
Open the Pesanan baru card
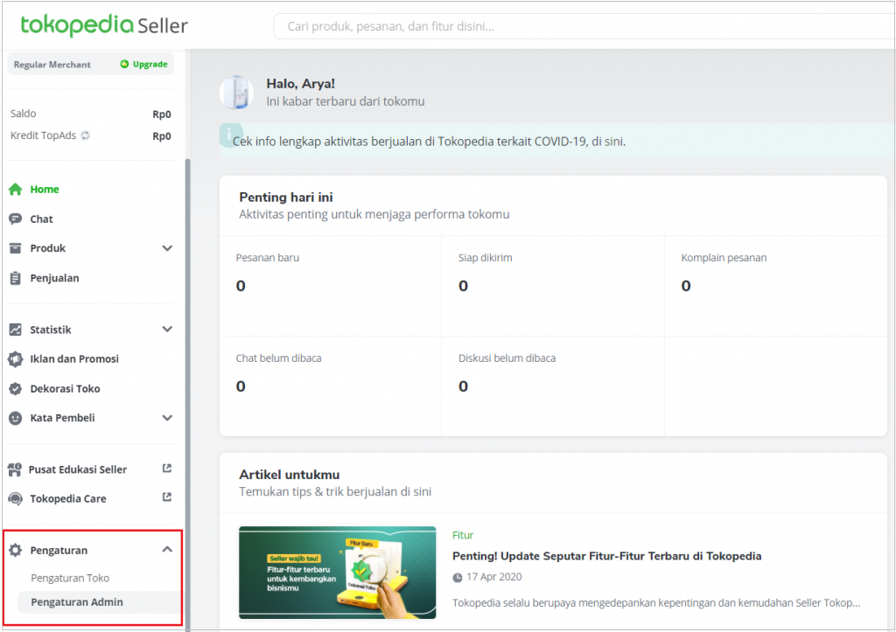(x=330, y=286)
